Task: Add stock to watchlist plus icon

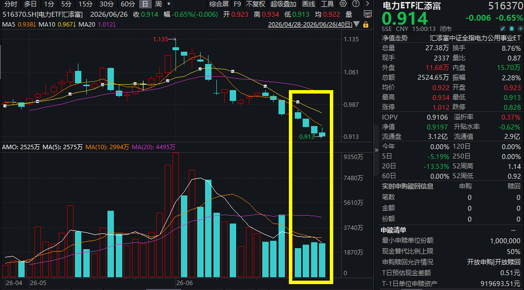Action: [520, 29]
